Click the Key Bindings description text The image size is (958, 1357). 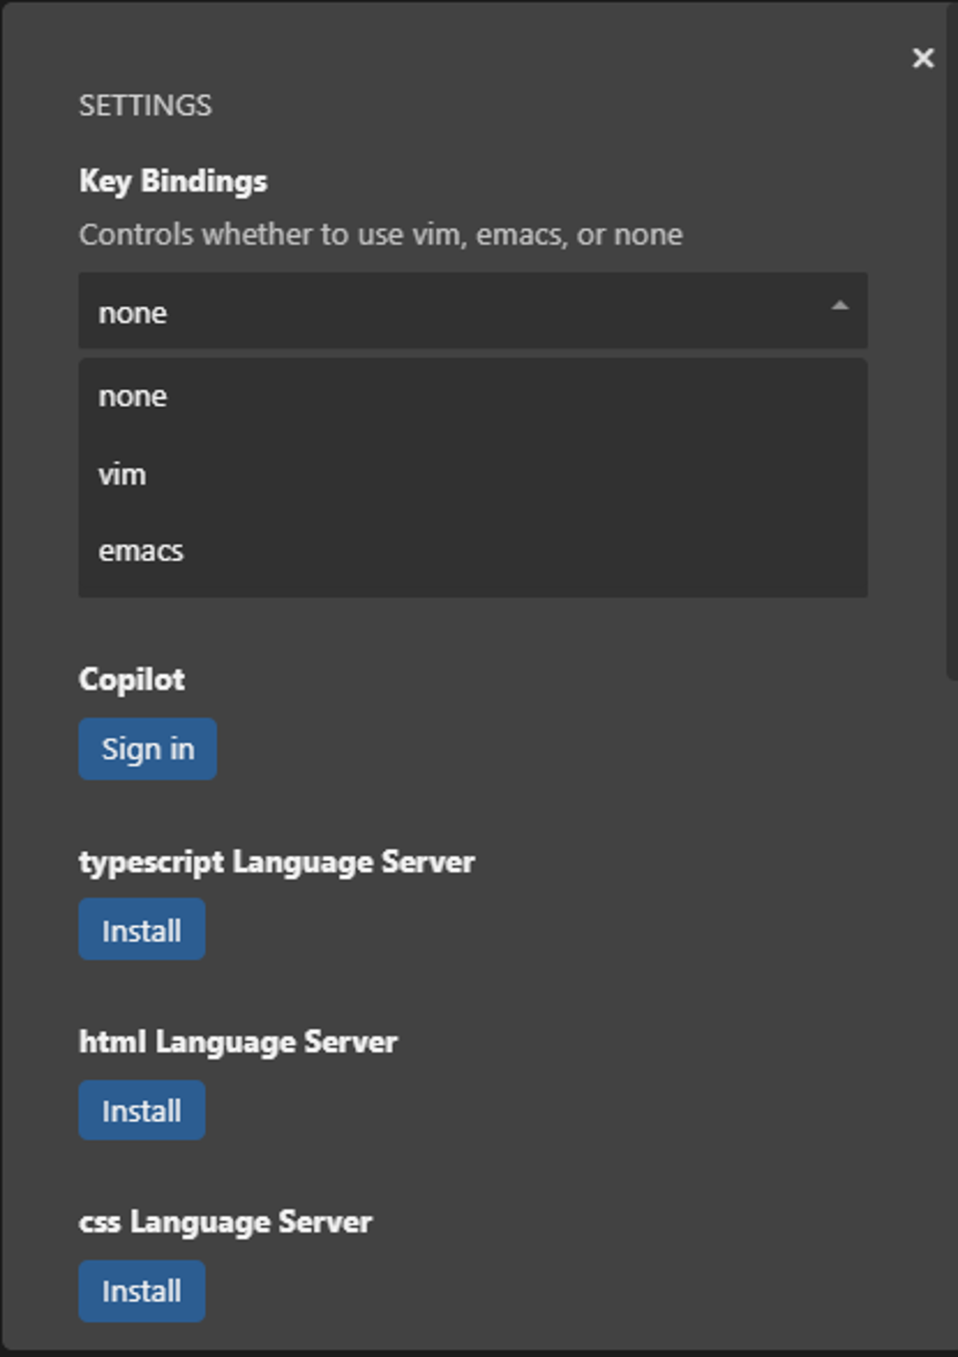(x=381, y=235)
